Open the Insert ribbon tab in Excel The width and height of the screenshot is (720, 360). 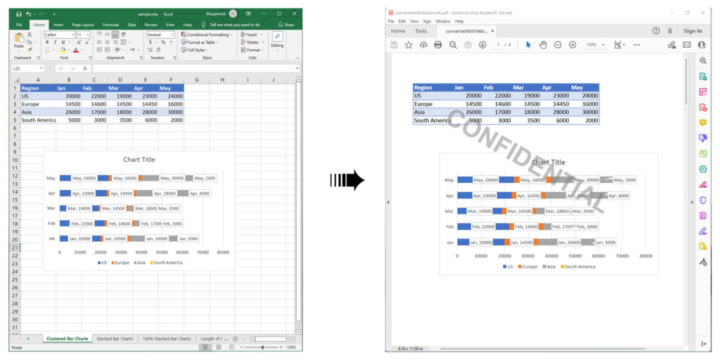click(x=58, y=25)
